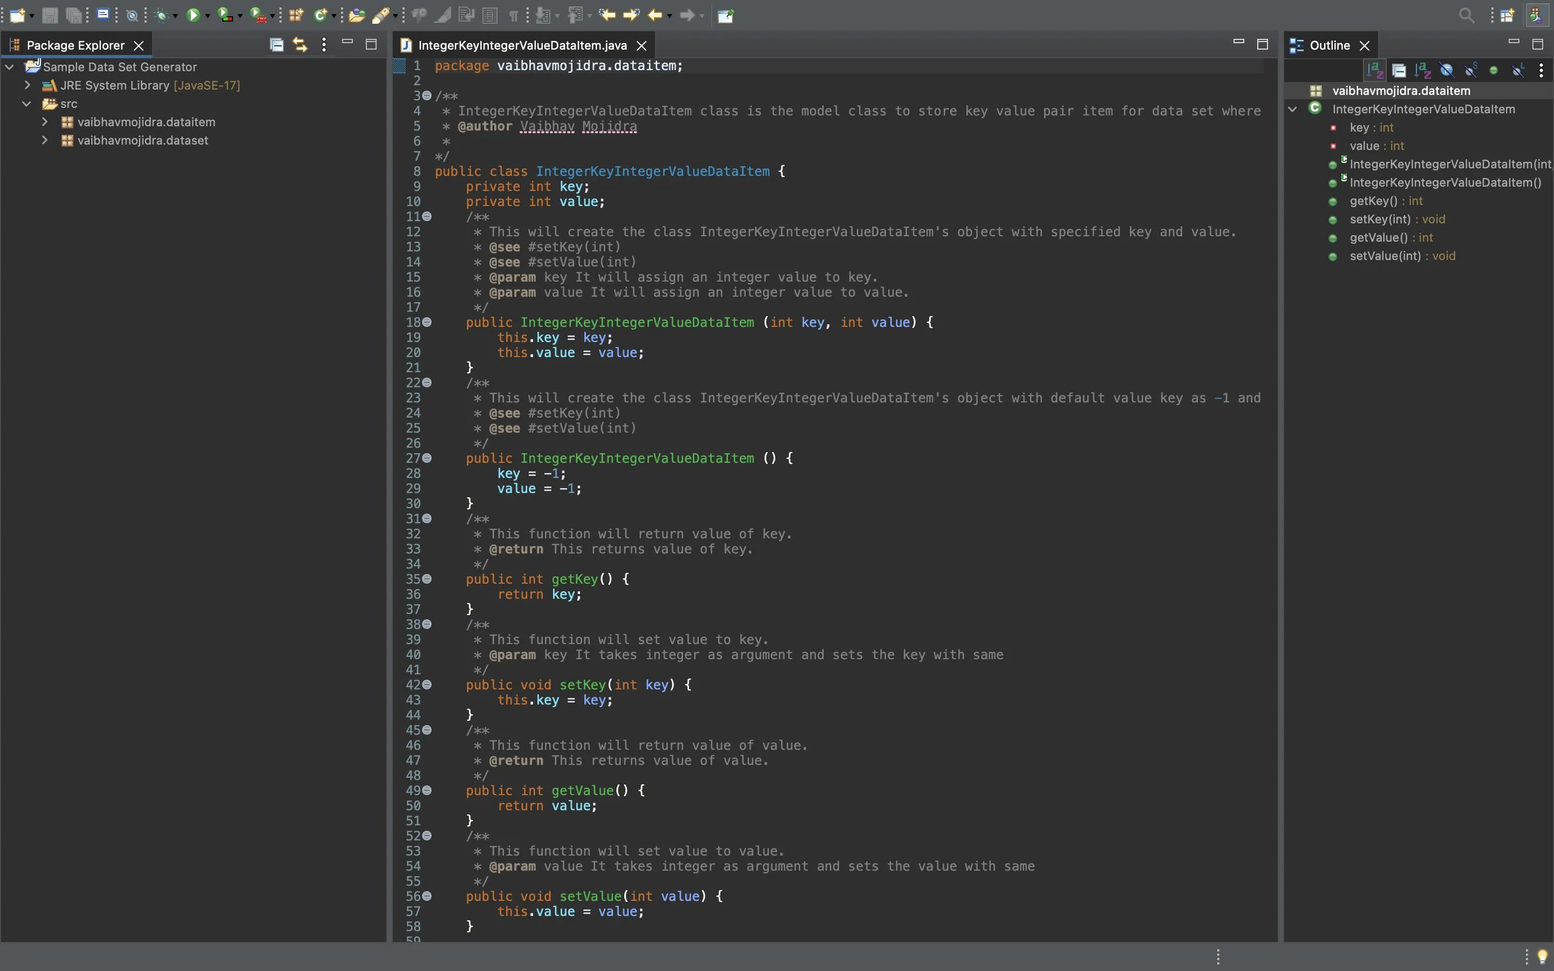Screen dimensions: 1554x971
Task: Click Collapse All in Outline toolbar
Action: click(x=1399, y=71)
